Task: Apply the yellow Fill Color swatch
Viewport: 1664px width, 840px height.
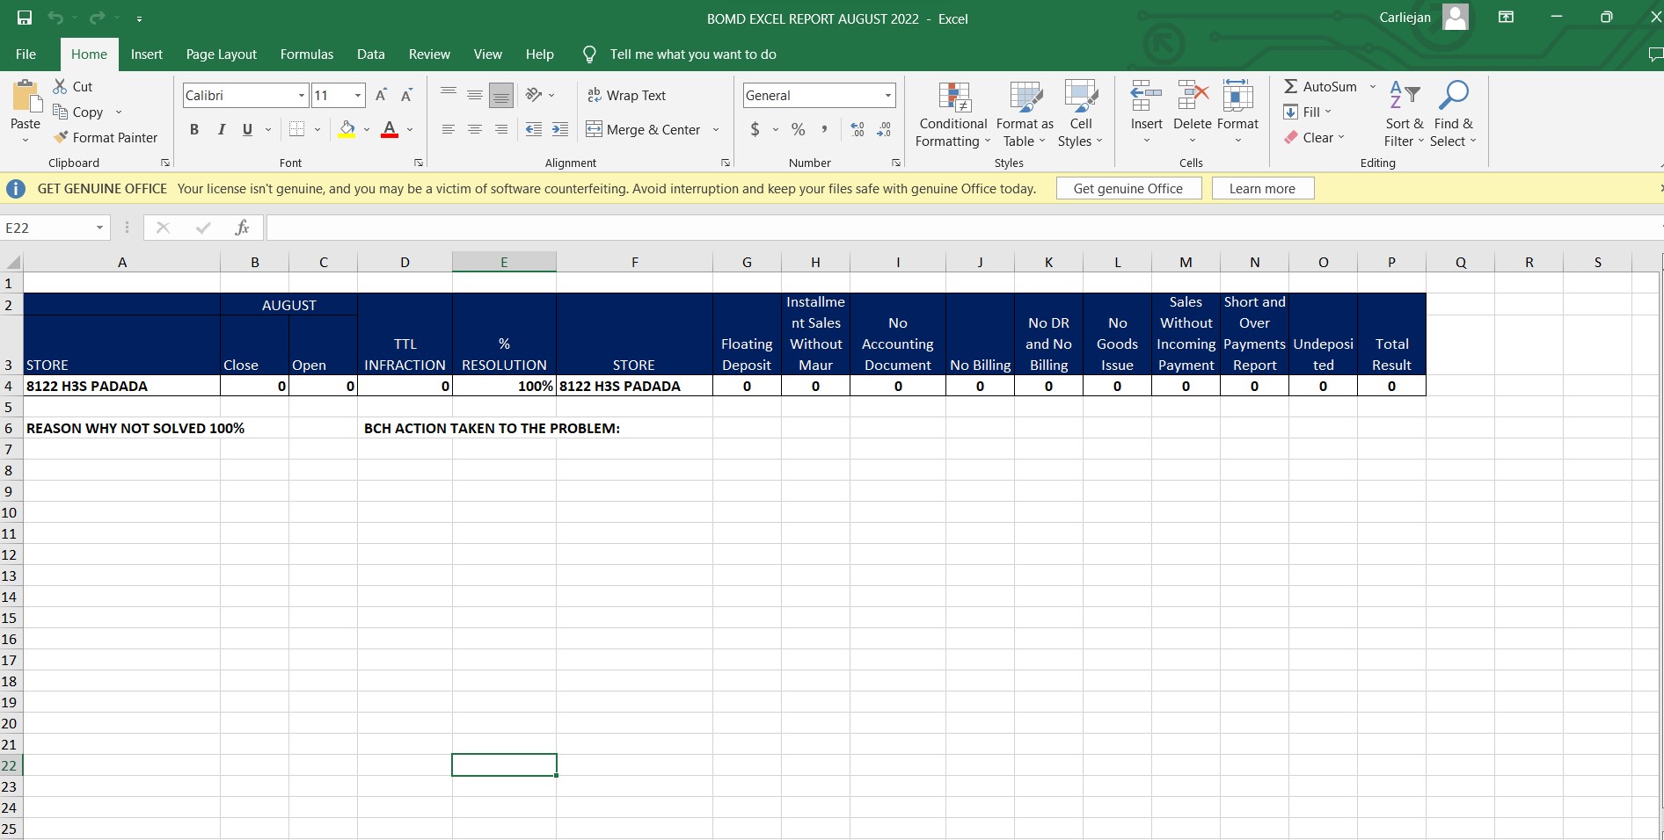Action: click(347, 130)
